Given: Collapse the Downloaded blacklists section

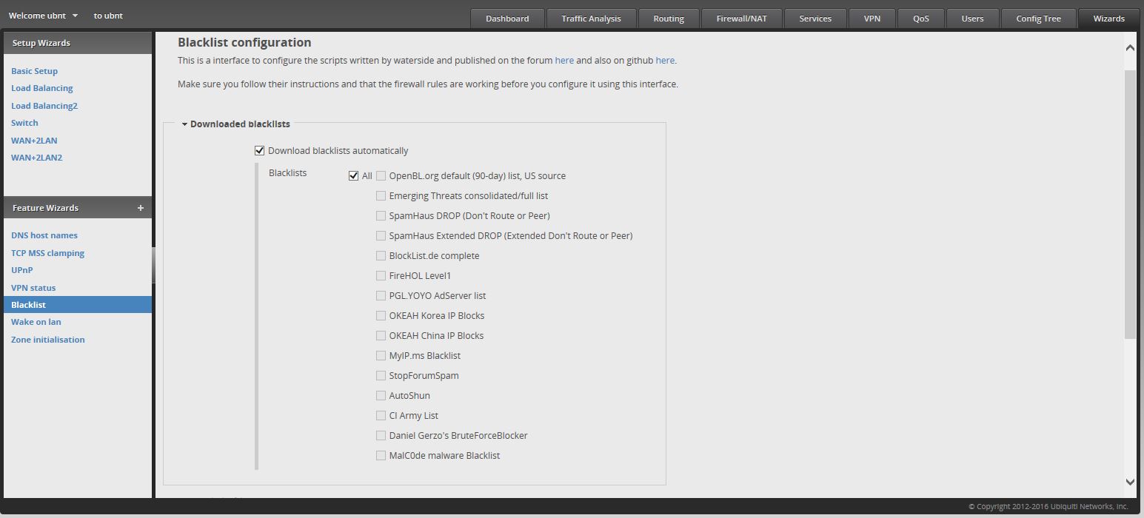Looking at the screenshot, I should point(184,124).
